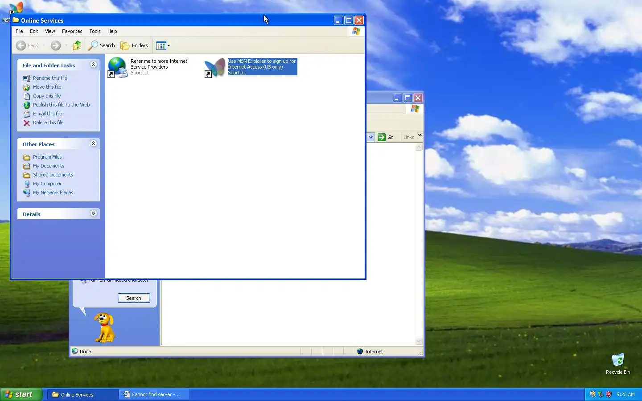Switch to Online Services taskbar button

click(82, 394)
